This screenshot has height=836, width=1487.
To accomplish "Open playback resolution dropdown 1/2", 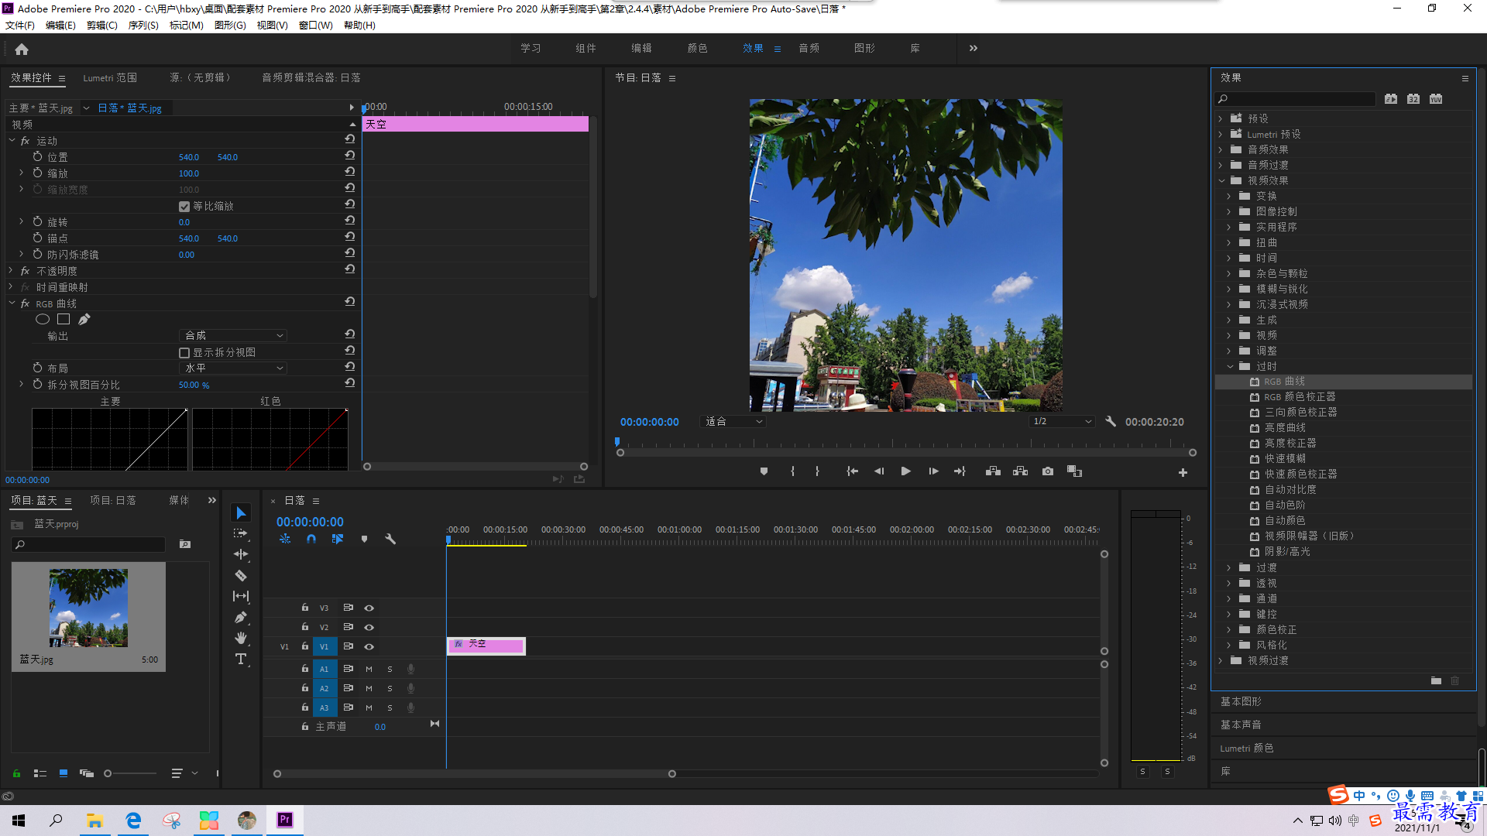I will 1061,422.
